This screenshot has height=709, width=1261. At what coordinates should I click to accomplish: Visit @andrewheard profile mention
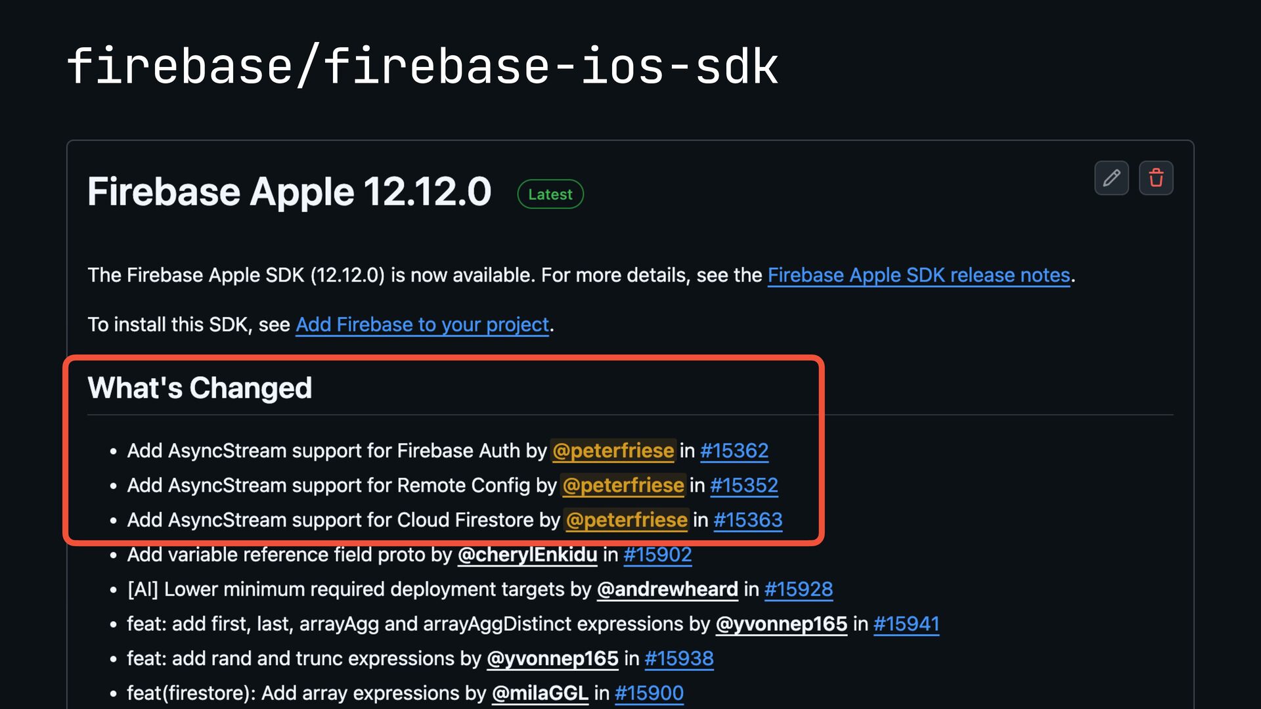(x=667, y=590)
